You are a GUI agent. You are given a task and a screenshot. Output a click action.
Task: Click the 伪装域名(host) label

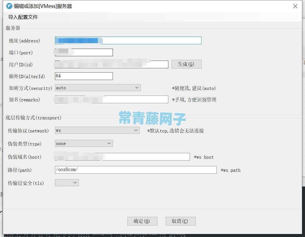coord(25,157)
